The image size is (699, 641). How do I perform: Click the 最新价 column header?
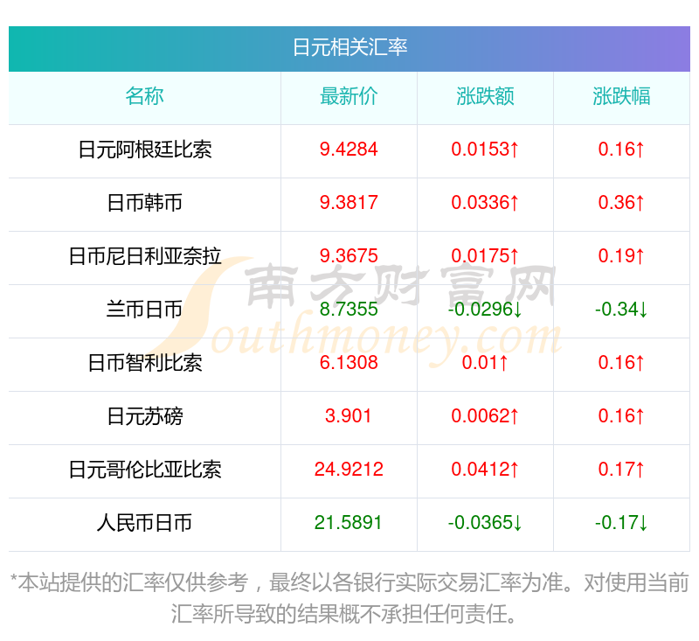349,96
